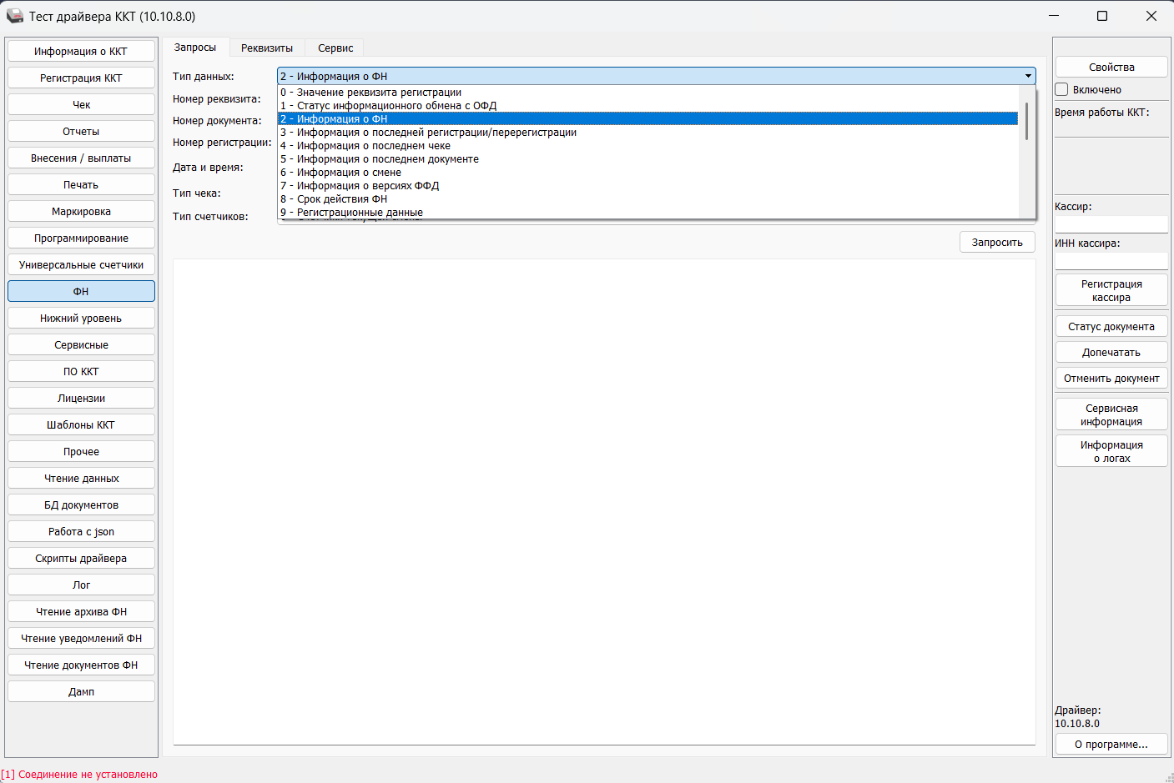1174x783 pixels.
Task: Choose 5 - Информация о последнем документе
Action: click(647, 159)
